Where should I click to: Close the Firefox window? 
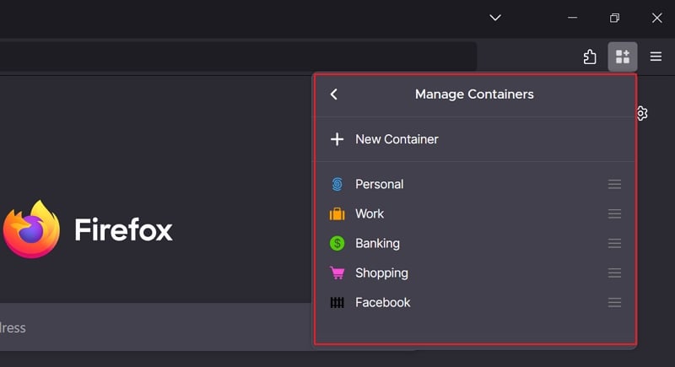tap(656, 18)
